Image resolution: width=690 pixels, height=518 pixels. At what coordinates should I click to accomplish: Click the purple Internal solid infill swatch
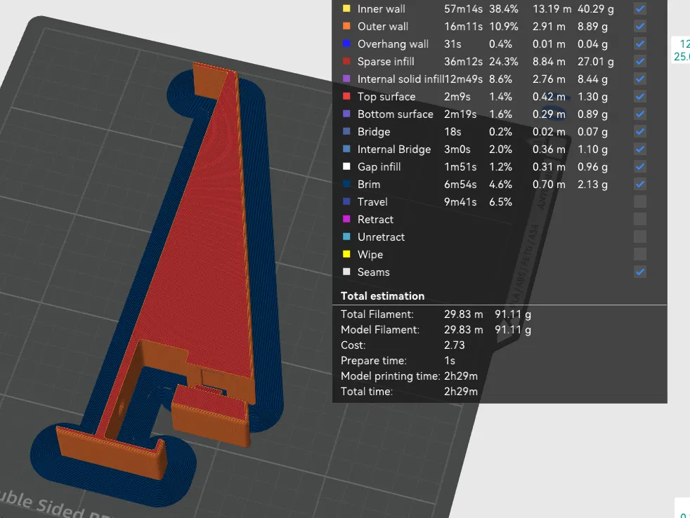coord(346,79)
